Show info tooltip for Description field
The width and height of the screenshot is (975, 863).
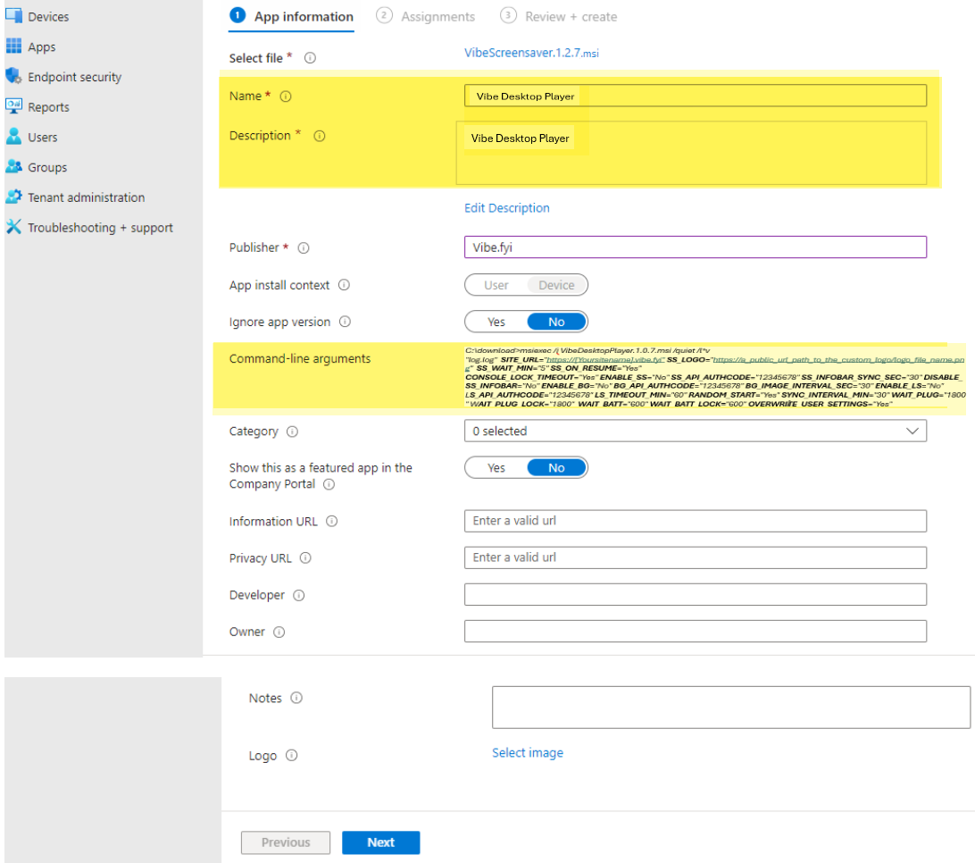pyautogui.click(x=320, y=136)
